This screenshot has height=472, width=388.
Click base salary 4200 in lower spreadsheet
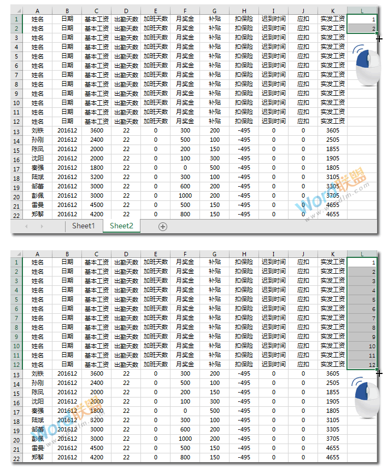(x=97, y=457)
